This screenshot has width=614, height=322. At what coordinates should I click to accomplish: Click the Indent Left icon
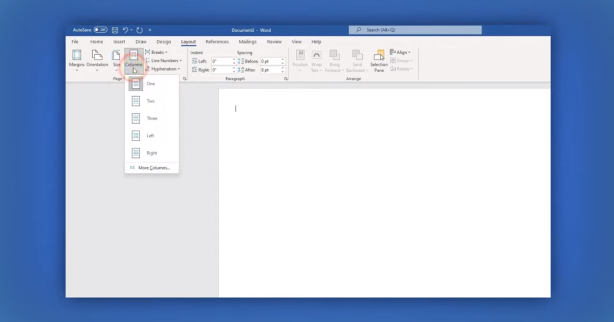194,61
